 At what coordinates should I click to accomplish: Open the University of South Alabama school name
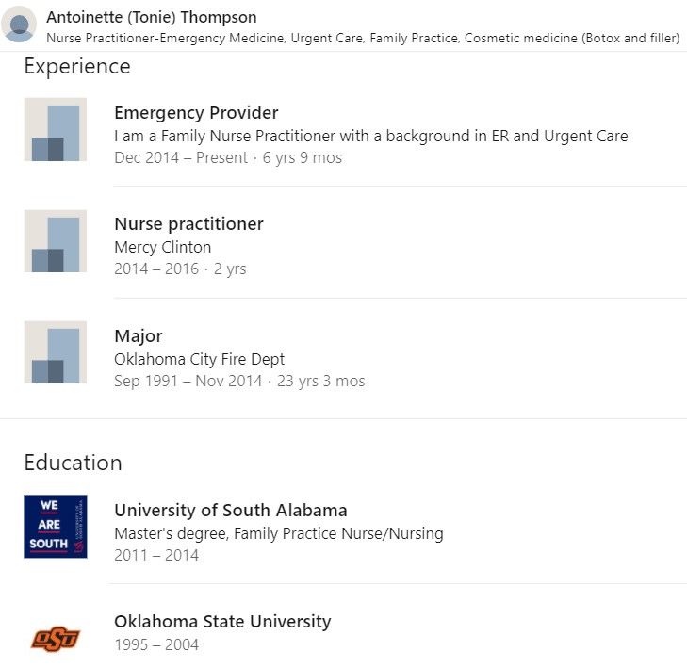click(x=231, y=511)
